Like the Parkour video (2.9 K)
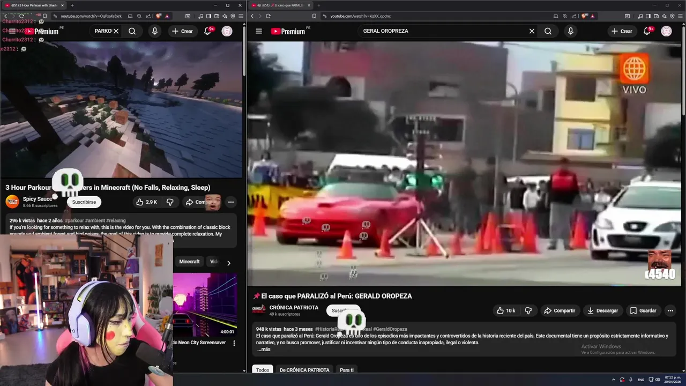 click(x=146, y=202)
